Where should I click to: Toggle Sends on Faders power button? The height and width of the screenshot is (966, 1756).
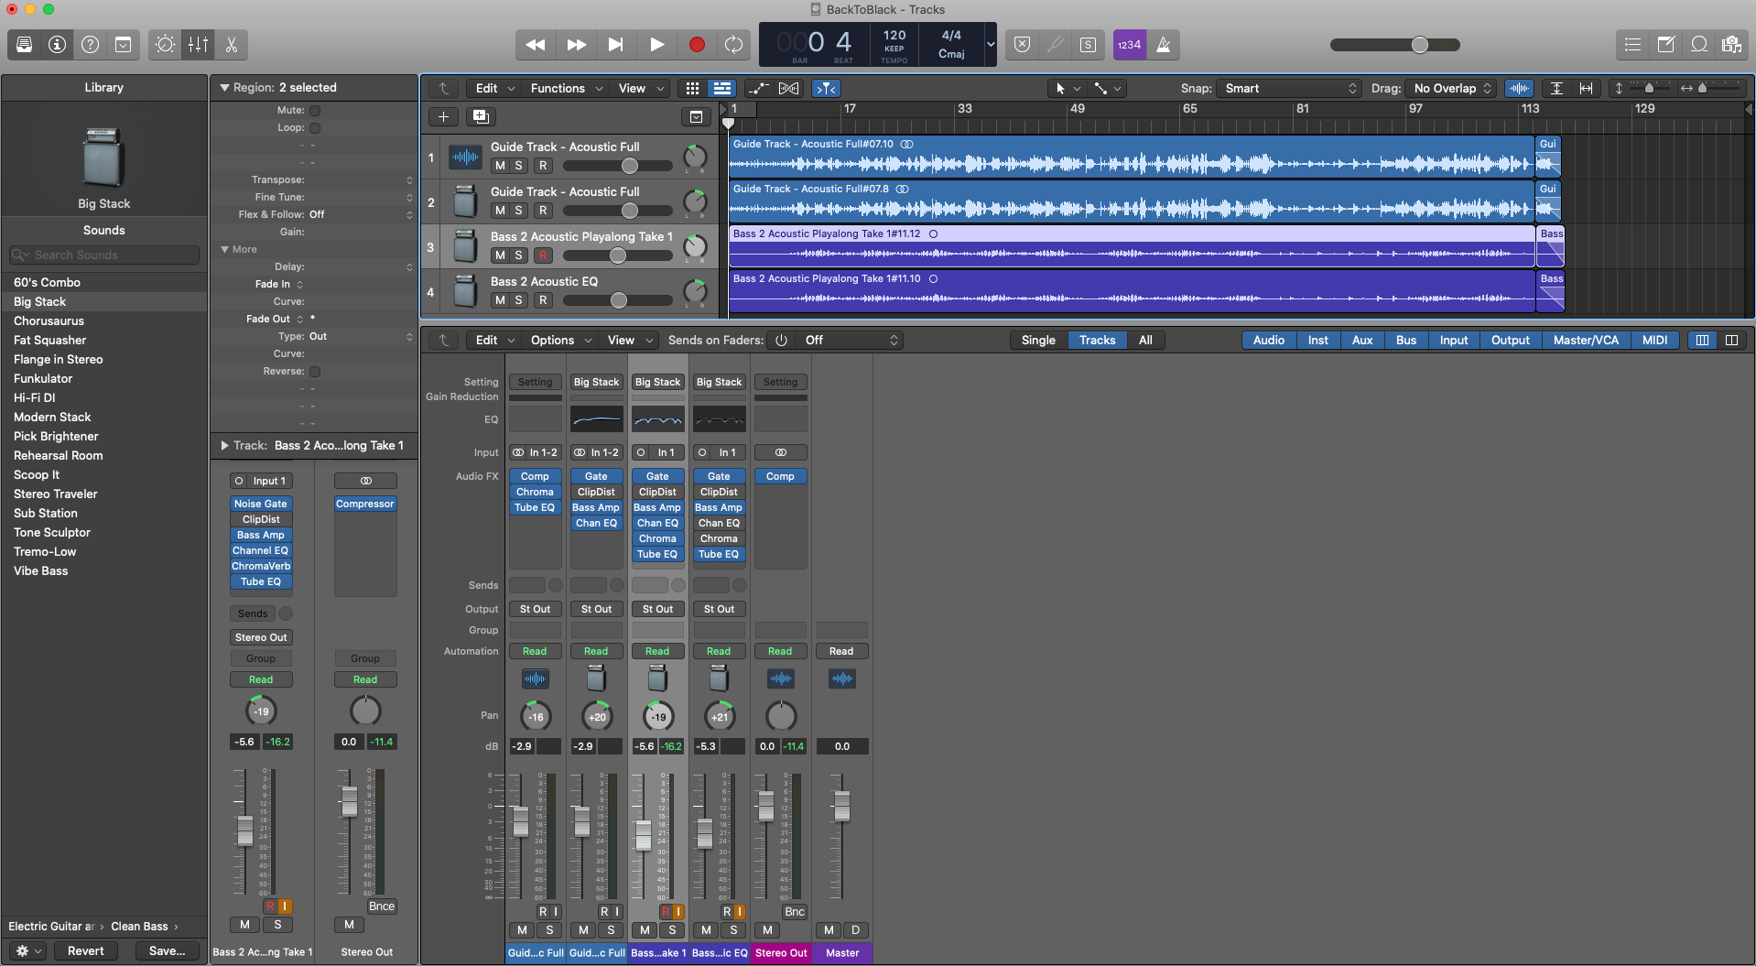(781, 340)
